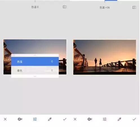Tap the sunset bridge photo on right
Viewport: 140px width, 127px height.
pyautogui.click(x=105, y=57)
